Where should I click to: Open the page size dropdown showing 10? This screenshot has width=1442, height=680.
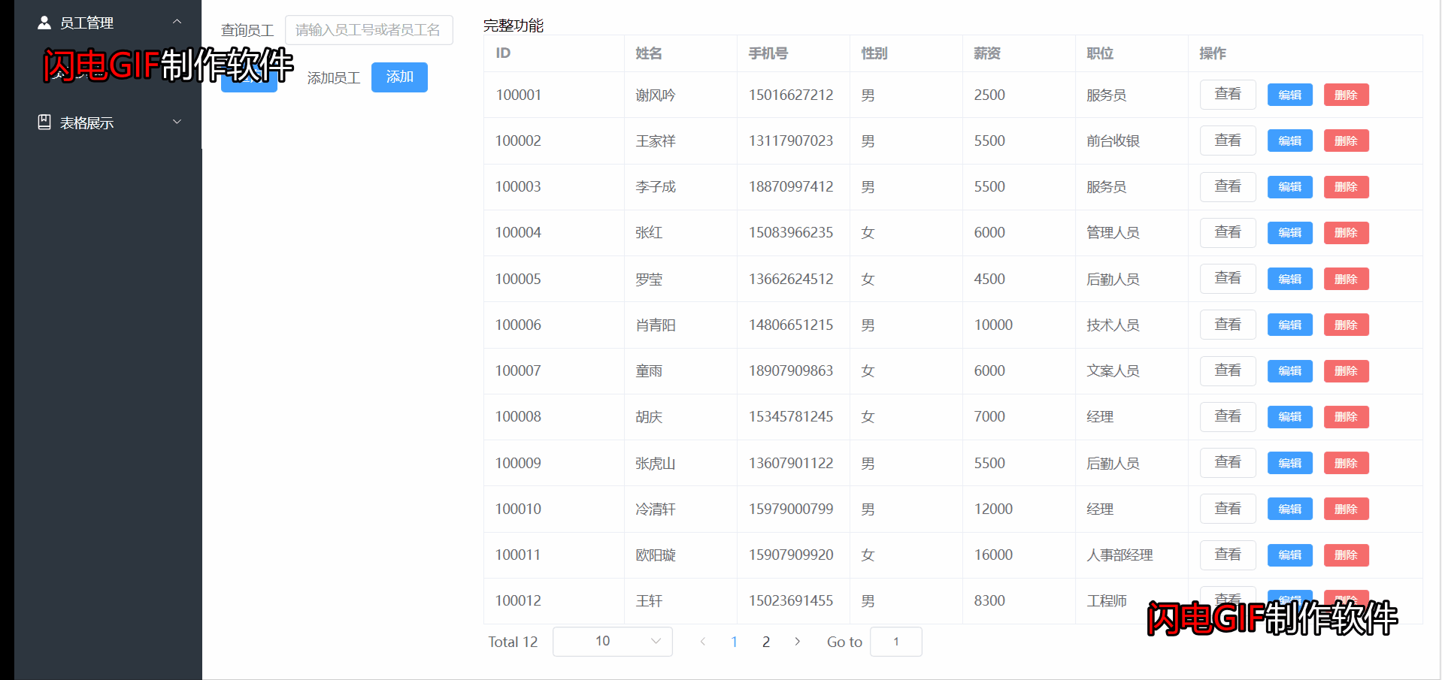(612, 642)
